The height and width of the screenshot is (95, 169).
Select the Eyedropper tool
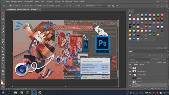(x=3, y=29)
